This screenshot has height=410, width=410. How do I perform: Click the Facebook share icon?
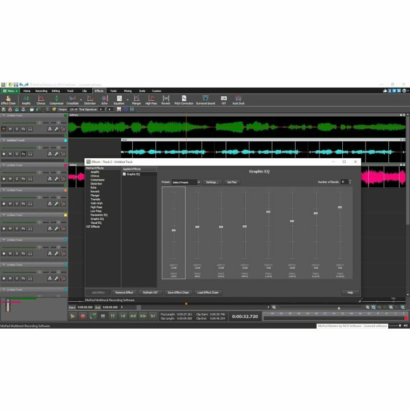[389, 91]
